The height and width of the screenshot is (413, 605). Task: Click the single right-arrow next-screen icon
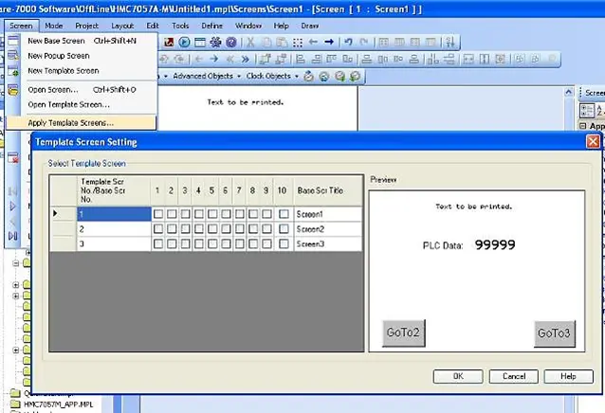(214, 59)
